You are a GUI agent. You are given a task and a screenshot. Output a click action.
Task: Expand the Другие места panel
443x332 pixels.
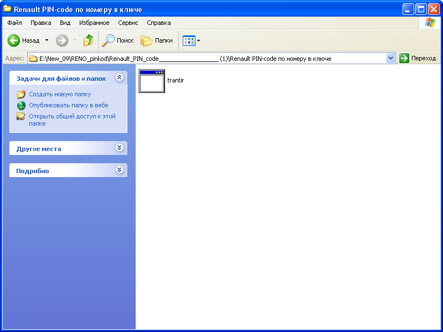tap(120, 147)
